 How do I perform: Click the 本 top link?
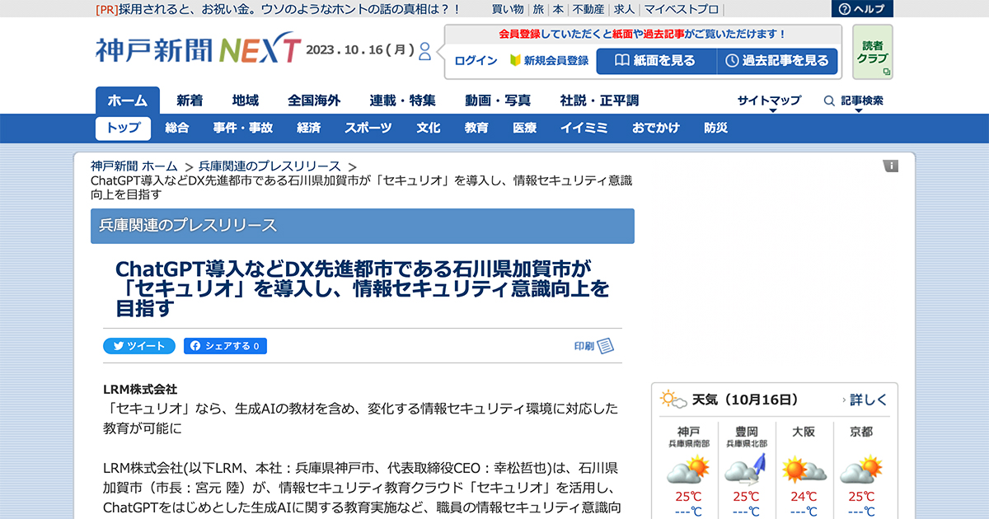coord(558,9)
